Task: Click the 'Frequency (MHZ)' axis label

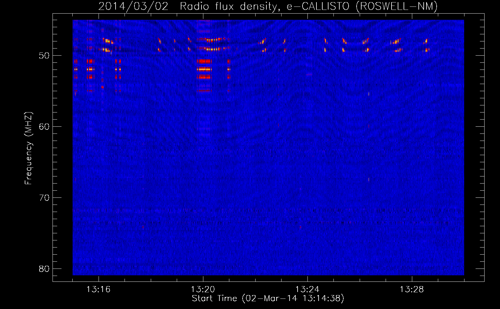Action: pos(28,148)
